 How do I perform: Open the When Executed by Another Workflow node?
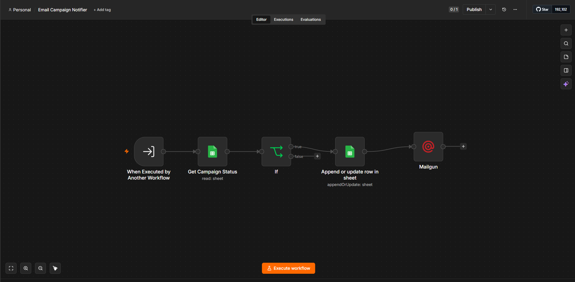149,151
